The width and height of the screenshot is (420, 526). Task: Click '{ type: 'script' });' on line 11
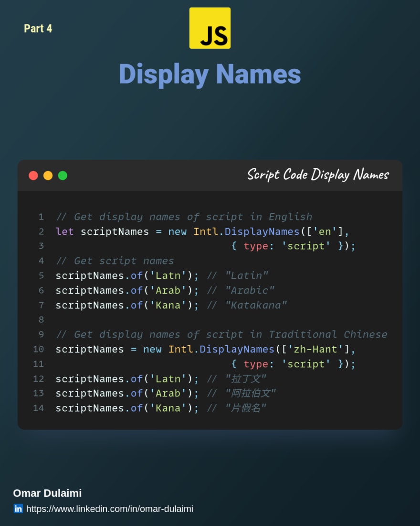(293, 364)
